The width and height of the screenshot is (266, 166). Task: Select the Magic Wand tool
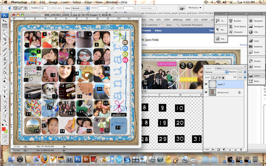pyautogui.click(x=5, y=35)
